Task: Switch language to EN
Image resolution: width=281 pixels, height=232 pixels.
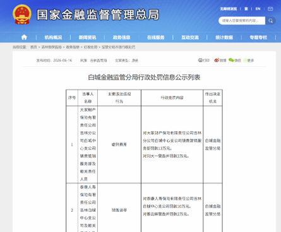Action: [258, 9]
